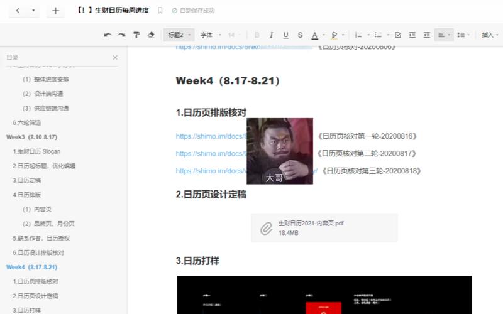Screen dimensions: 503x314
Task: Click heading 2.日历页设计定稿 in document
Action: [x=211, y=195]
